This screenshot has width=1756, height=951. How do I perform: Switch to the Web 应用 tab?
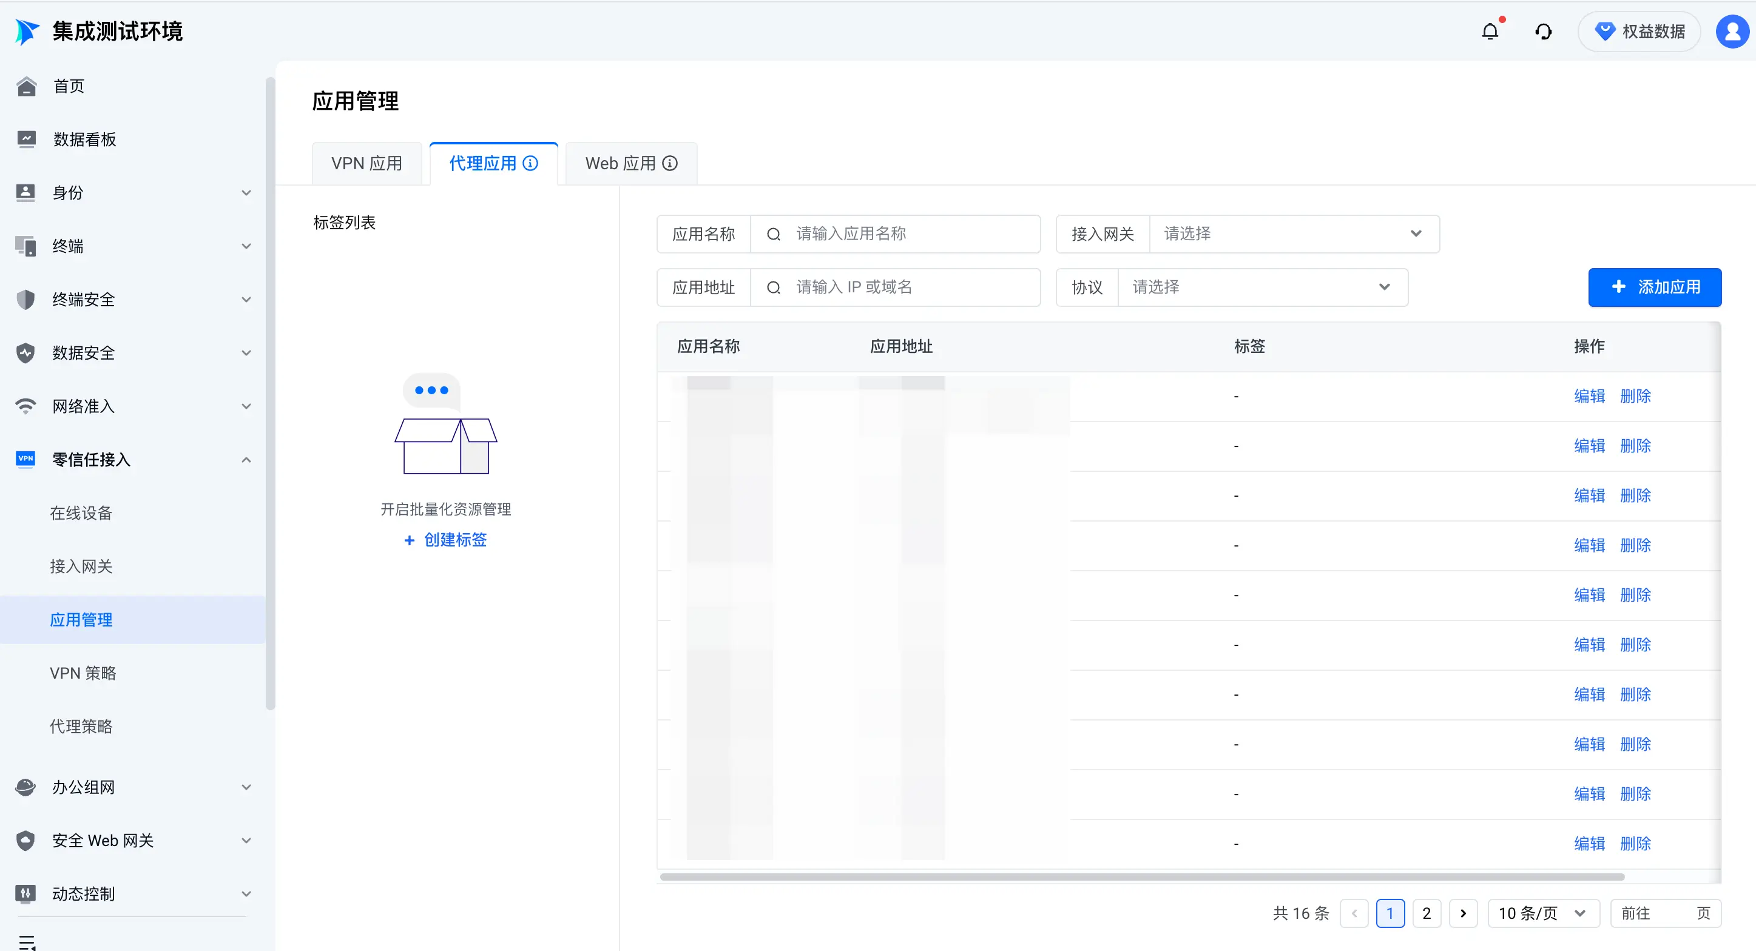click(x=631, y=164)
